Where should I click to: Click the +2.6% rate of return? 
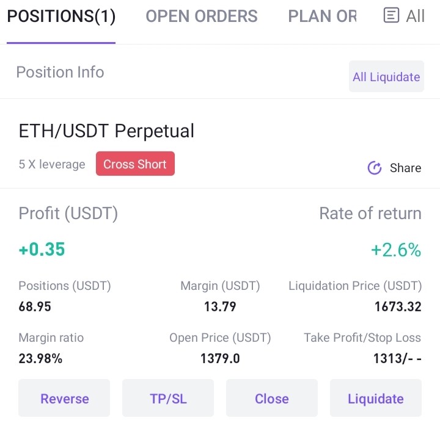396,250
